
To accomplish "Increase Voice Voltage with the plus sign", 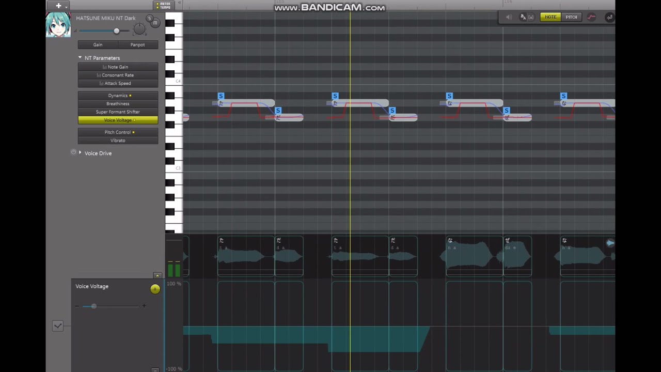I will (x=144, y=306).
